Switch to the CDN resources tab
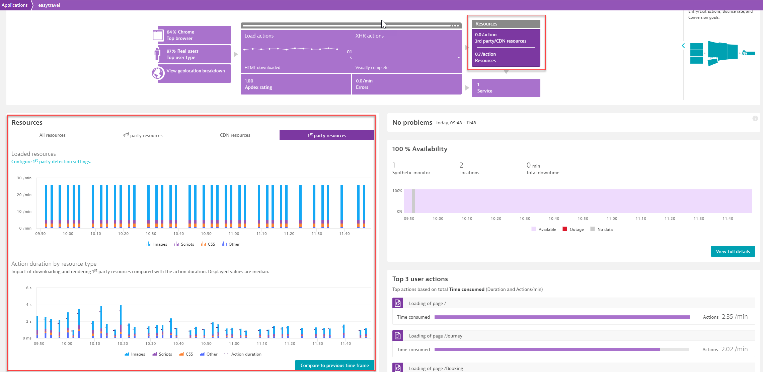This screenshot has height=372, width=763. pyautogui.click(x=235, y=135)
